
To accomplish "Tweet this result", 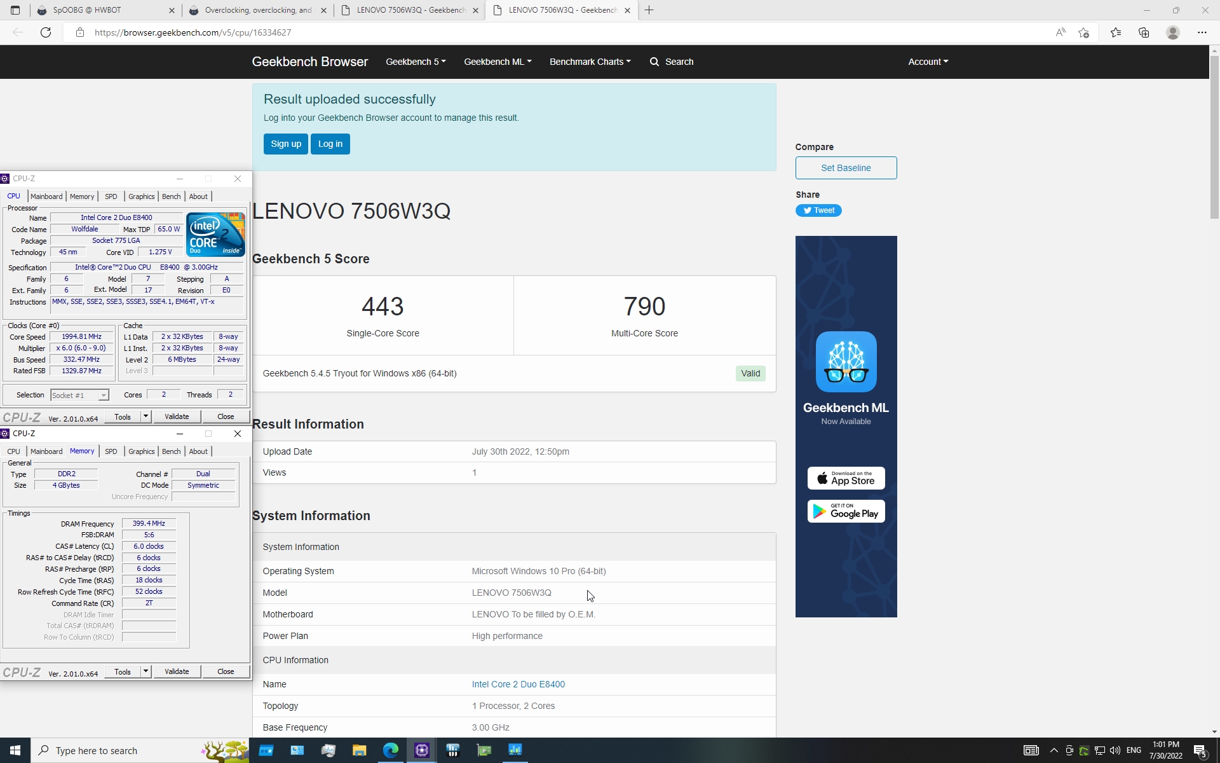I will point(818,210).
